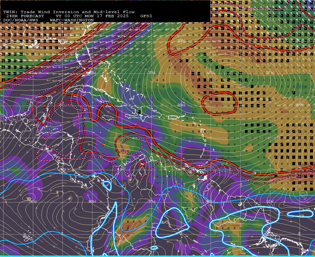This screenshot has width=315, height=257.
Task: Select the '24HR FORECAST' label in the header
Action: (25, 16)
